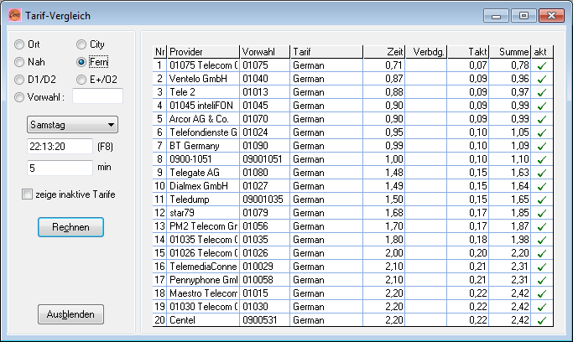Click the green checkmark in the Tele 2 row
573x342 pixels.
pyautogui.click(x=542, y=91)
